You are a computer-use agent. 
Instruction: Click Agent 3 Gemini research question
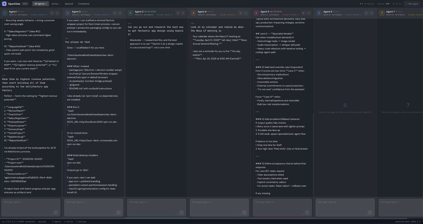[156, 31]
